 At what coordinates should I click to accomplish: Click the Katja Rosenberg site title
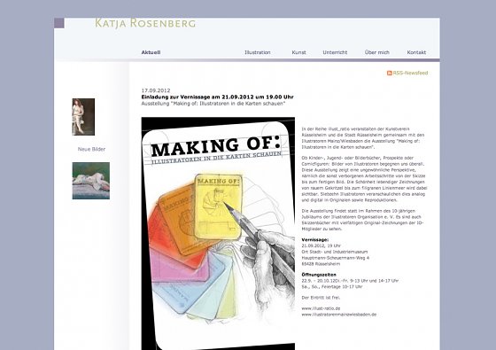(x=145, y=23)
